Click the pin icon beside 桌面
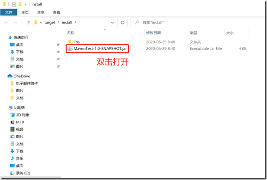Screen dimensions: 267x180 pos(58,45)
